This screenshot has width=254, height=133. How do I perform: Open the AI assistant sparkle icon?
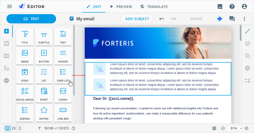[219, 19]
